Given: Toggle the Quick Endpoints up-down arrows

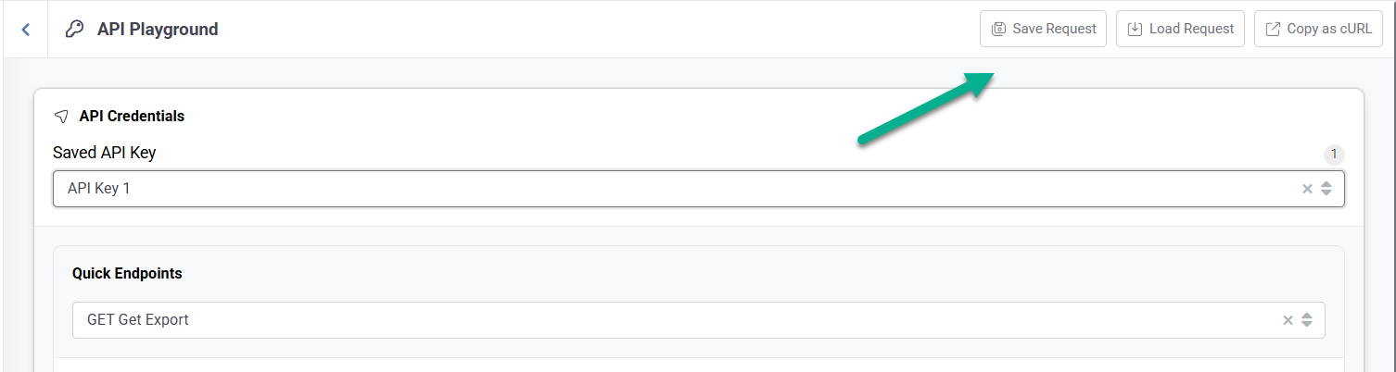Looking at the screenshot, I should point(1307,320).
